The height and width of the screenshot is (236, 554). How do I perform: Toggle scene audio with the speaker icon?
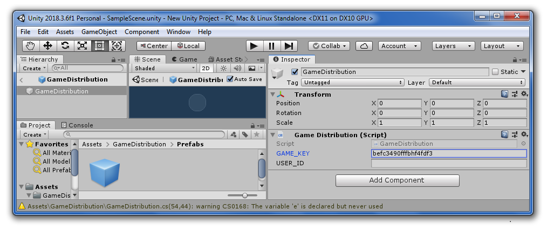pos(237,68)
